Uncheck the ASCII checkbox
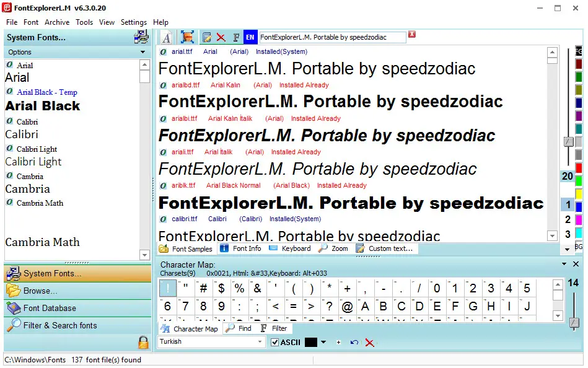Screen dimensions: 588x368 275,342
